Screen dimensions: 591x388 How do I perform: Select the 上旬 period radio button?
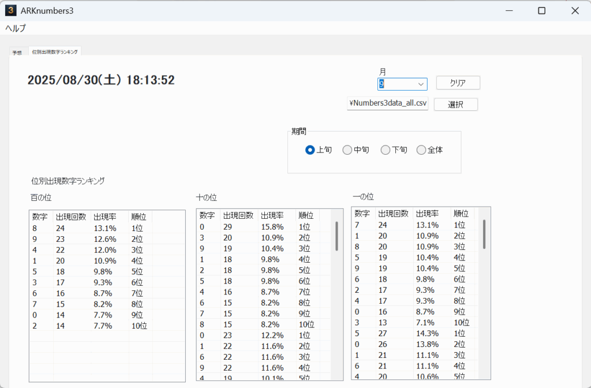[x=310, y=150]
